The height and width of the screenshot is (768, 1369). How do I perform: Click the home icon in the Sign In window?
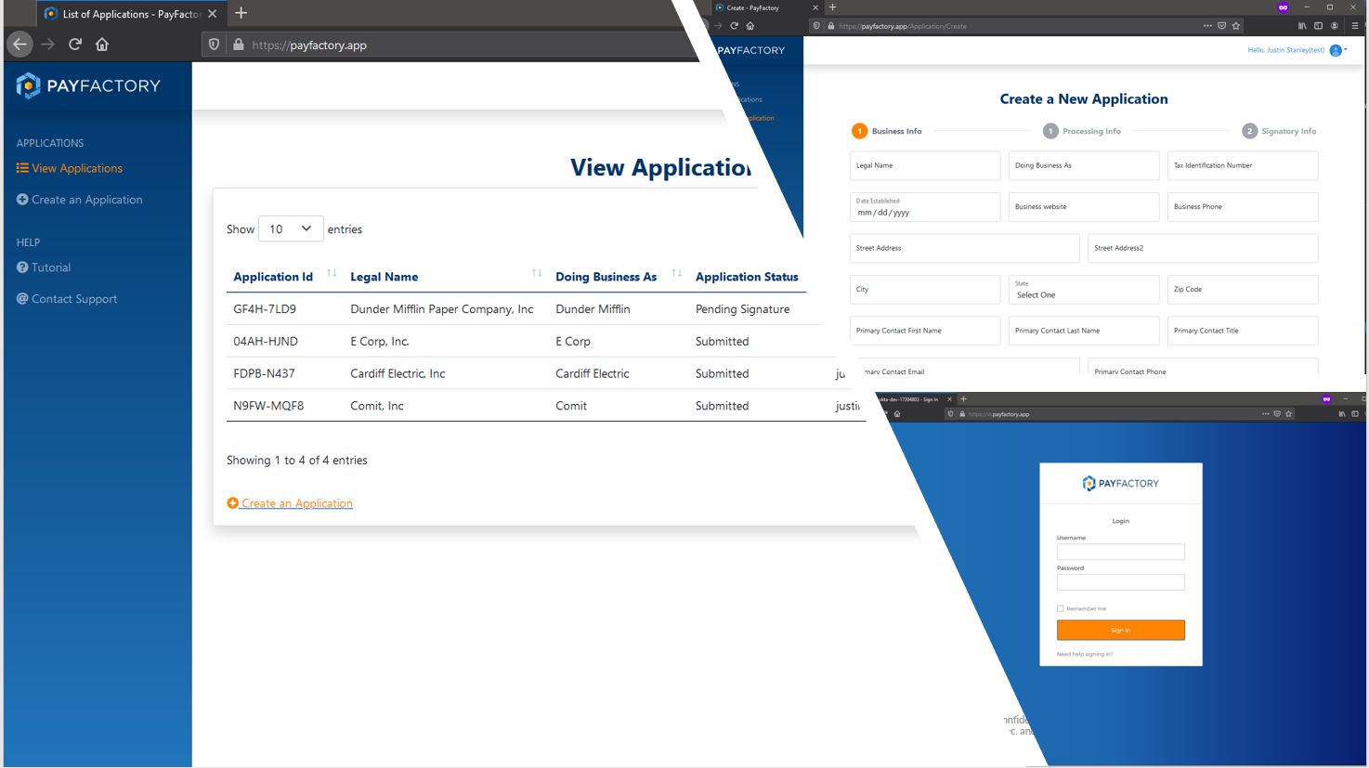pyautogui.click(x=897, y=414)
